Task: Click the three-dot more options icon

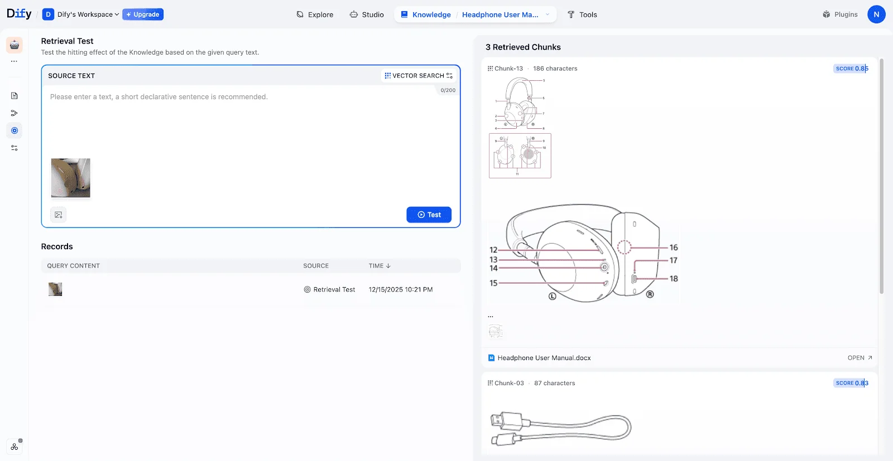Action: (x=15, y=61)
